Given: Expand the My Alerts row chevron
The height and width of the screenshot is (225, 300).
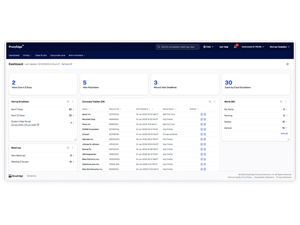Looking at the screenshot, I should pyautogui.click(x=286, y=109).
